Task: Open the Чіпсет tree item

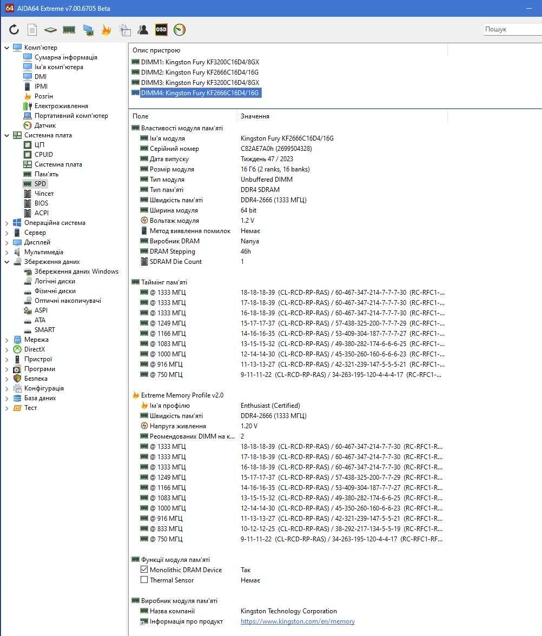Action: pyautogui.click(x=44, y=194)
